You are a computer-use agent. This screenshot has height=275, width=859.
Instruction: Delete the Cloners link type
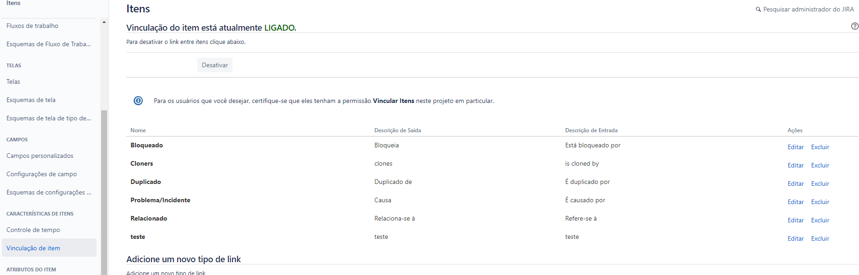820,166
